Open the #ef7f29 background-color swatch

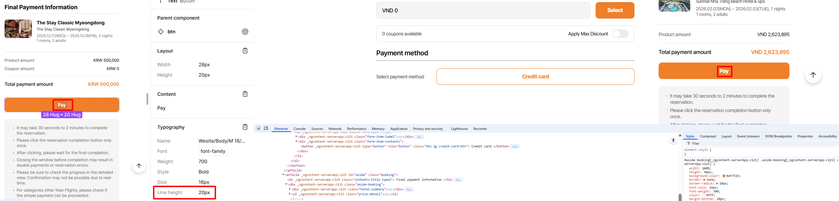[x=724, y=176]
